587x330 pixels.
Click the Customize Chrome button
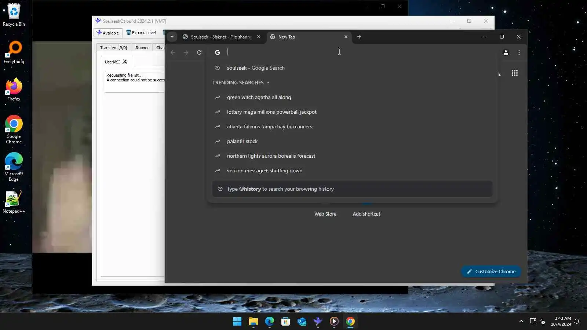tap(491, 272)
